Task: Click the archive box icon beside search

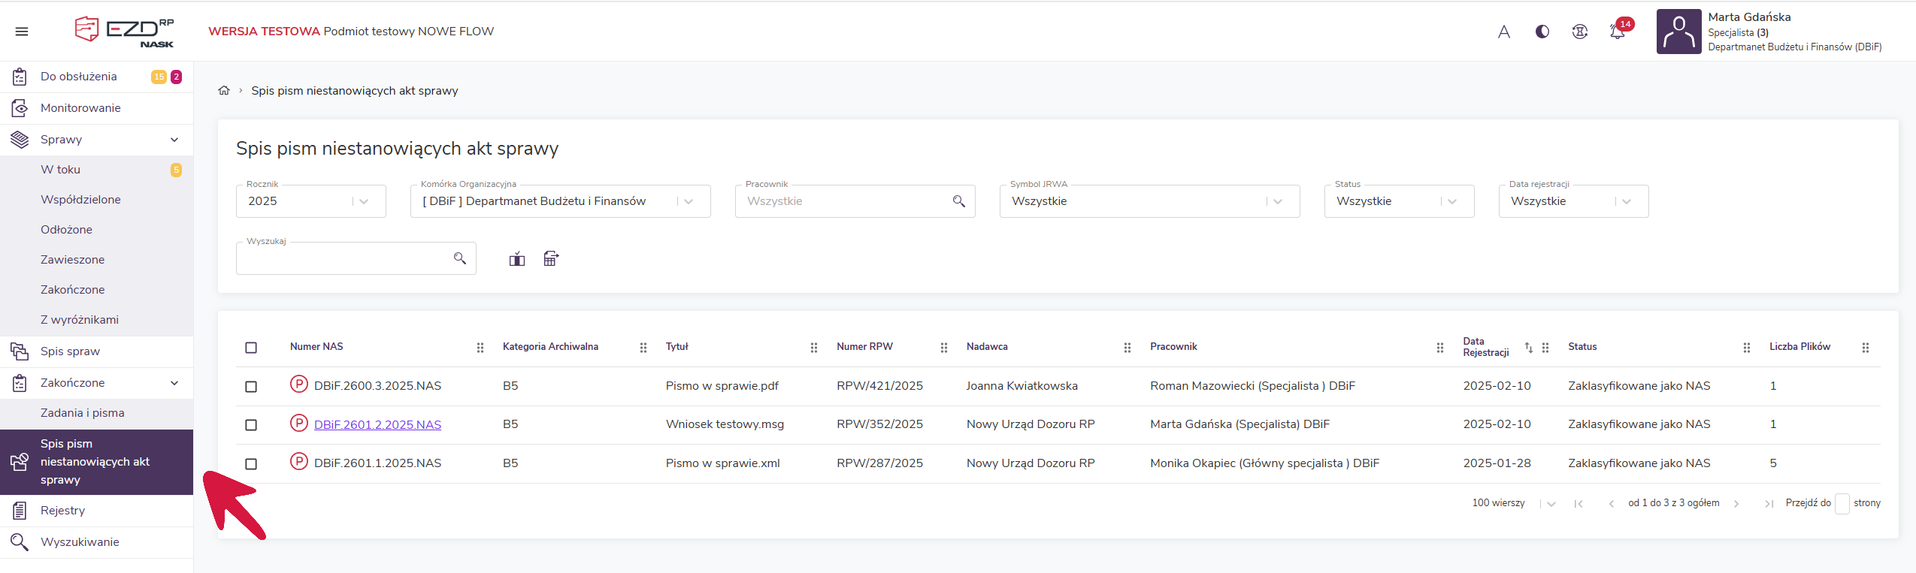Action: 517,259
